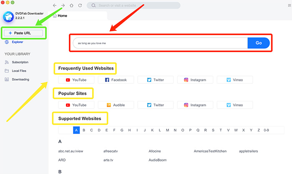Screen dimensions: 292x174
Task: Open YouTube under Frequently Used Websites
Action: pos(76,80)
